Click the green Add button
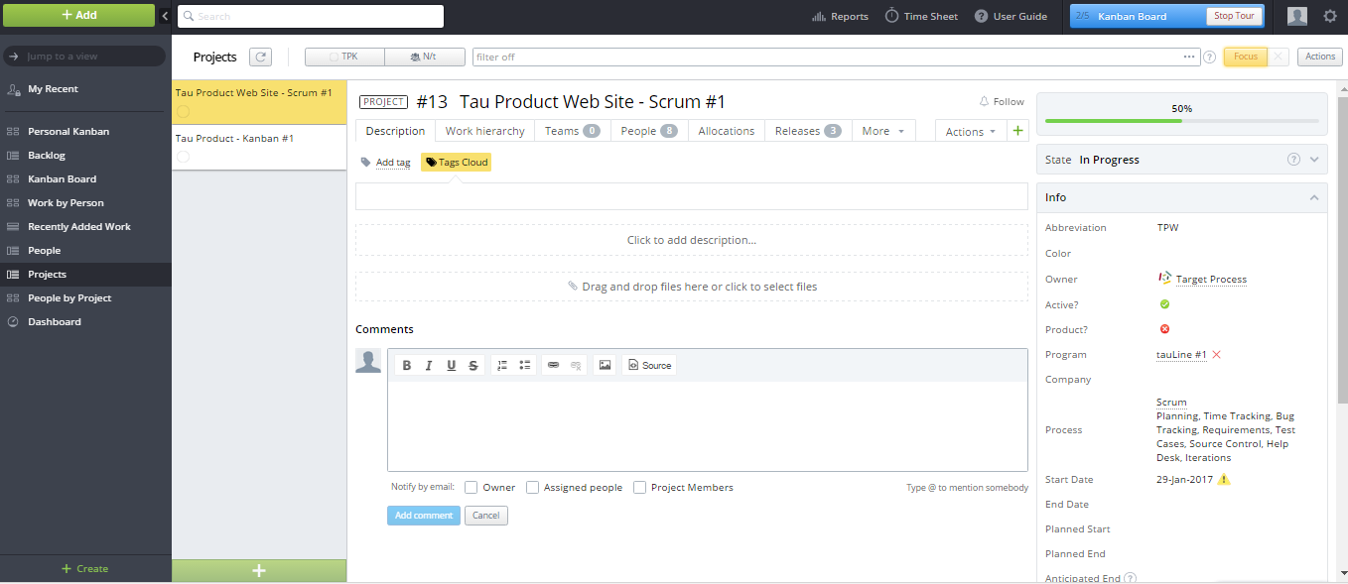This screenshot has height=584, width=1348. [x=78, y=15]
